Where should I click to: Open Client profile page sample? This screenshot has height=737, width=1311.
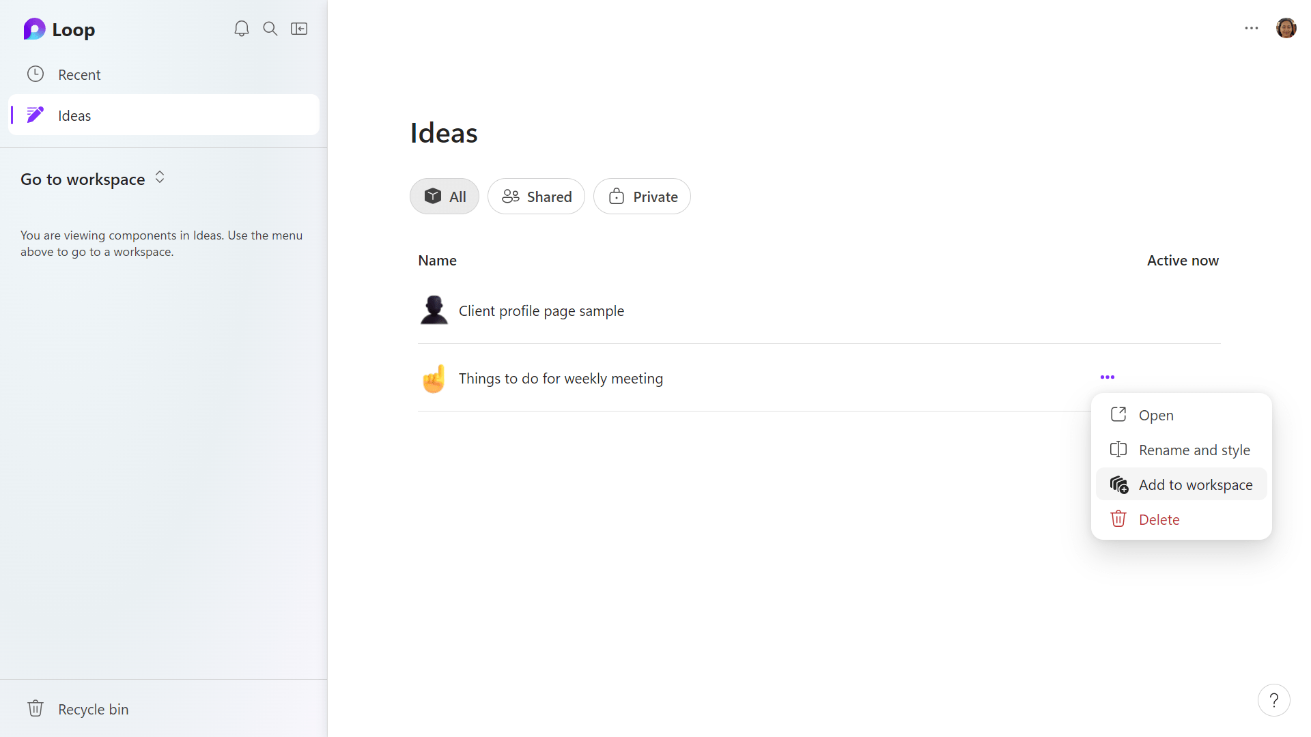pos(541,311)
